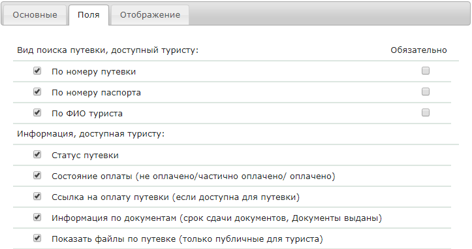Uncheck the По номеру путевки search option
This screenshot has width=472, height=249.
pos(37,71)
